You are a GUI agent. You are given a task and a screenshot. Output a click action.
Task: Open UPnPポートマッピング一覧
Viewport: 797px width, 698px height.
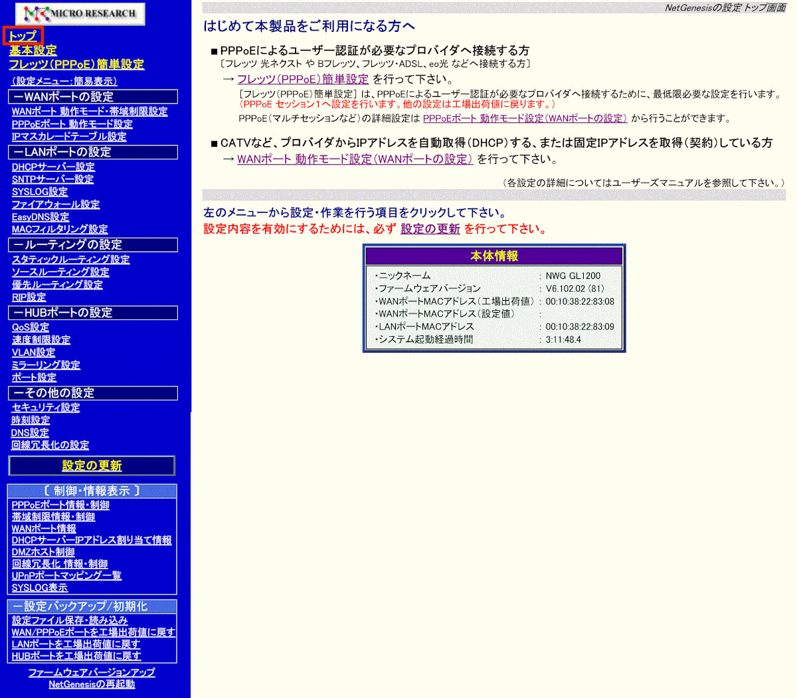pos(66,576)
